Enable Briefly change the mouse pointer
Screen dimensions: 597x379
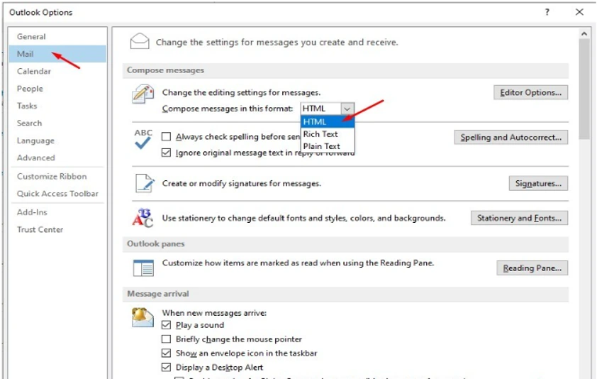coord(166,339)
